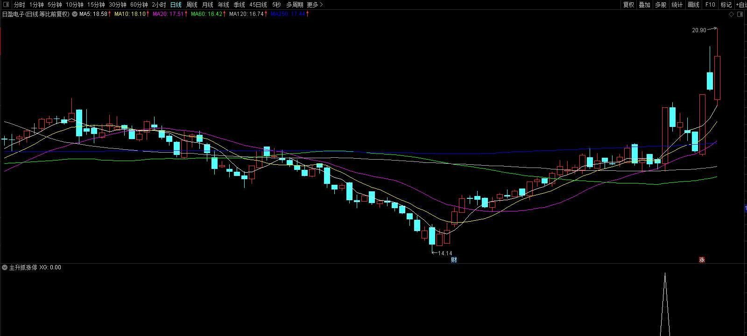Select the 多周期 multi-period tab
Image resolution: width=747 pixels, height=336 pixels.
point(295,5)
